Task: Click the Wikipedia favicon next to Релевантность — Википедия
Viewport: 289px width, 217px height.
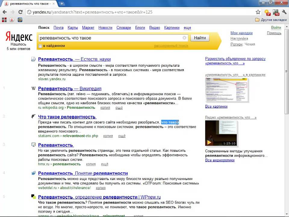Action: coord(33,89)
